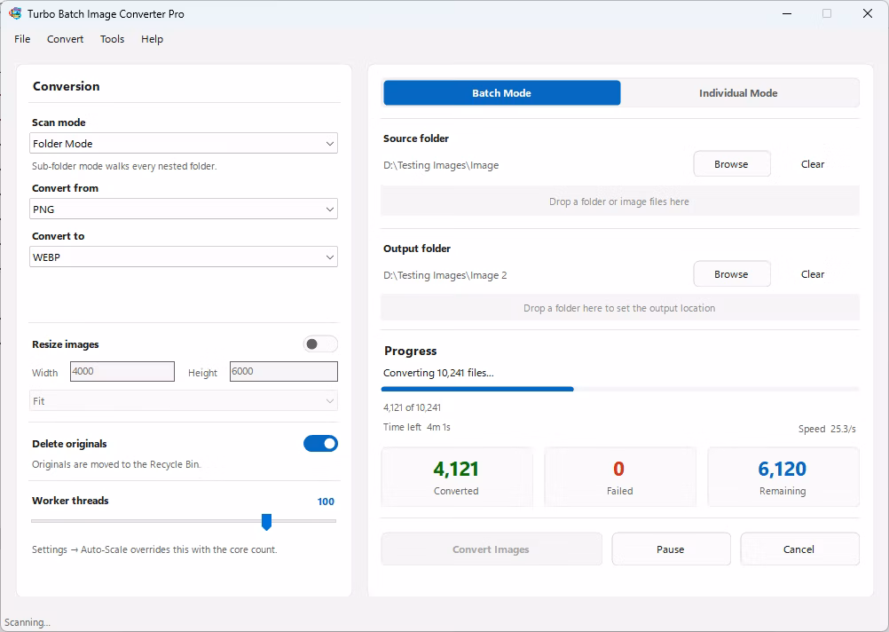Close the converter window

pyautogui.click(x=868, y=13)
